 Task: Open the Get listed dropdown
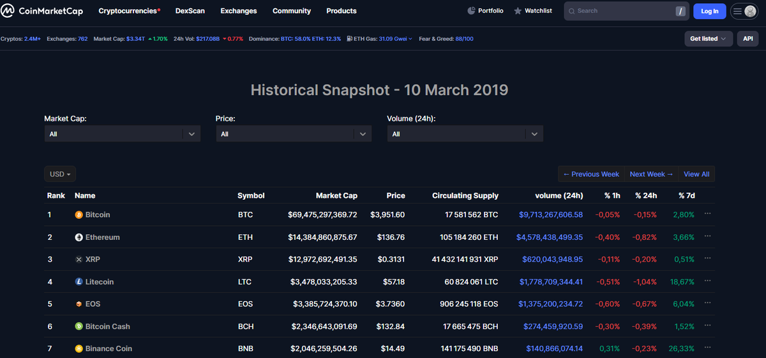(x=708, y=39)
